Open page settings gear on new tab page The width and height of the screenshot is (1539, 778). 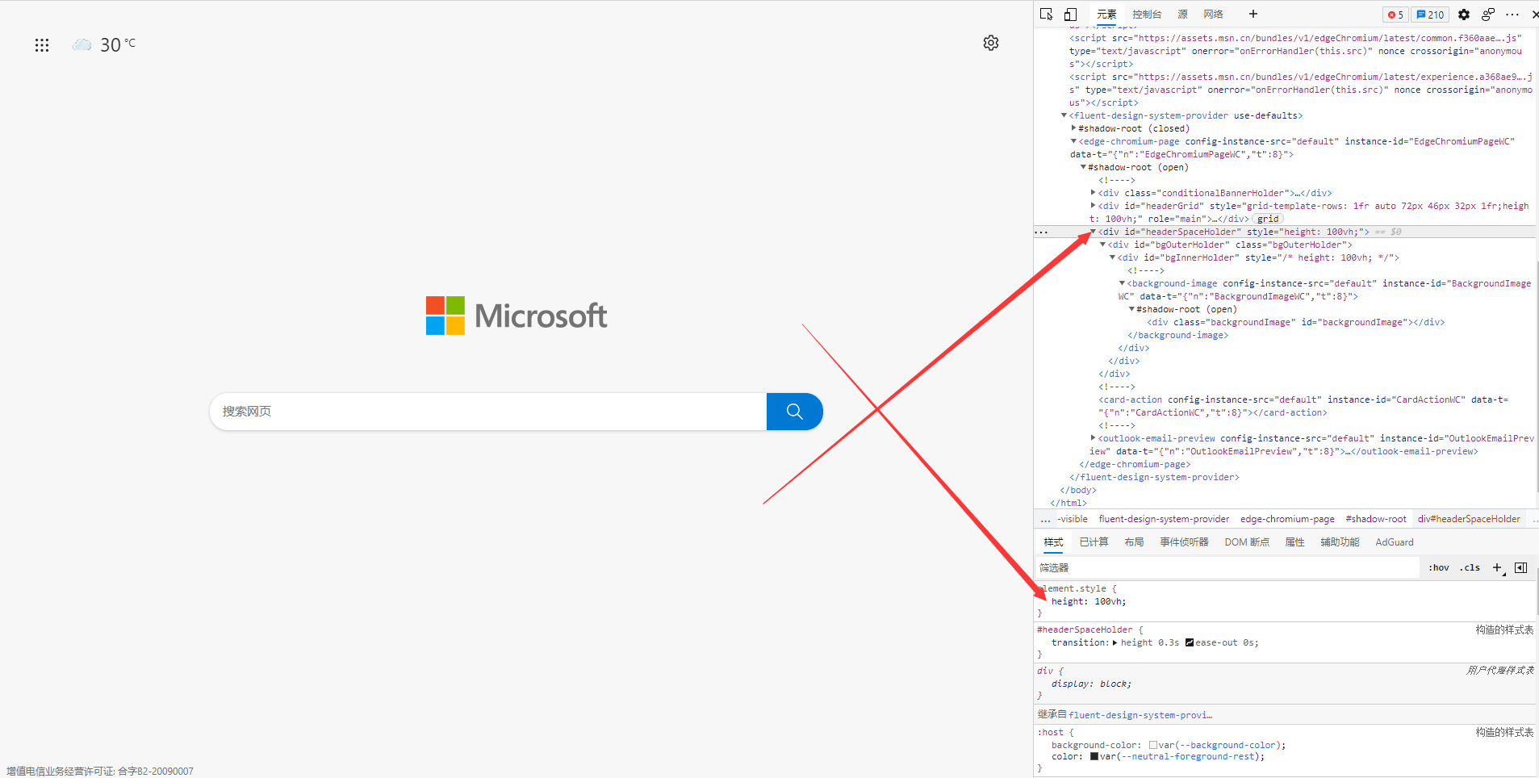(991, 43)
